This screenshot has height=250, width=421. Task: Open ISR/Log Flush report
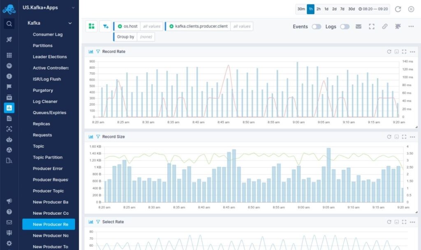(x=47, y=79)
